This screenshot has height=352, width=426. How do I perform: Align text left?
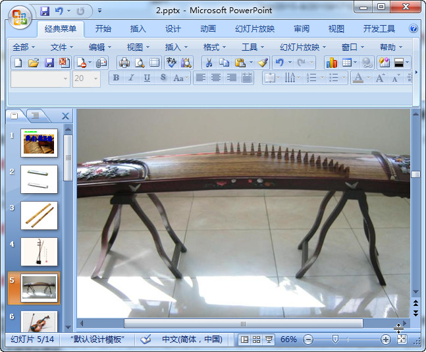click(x=201, y=78)
